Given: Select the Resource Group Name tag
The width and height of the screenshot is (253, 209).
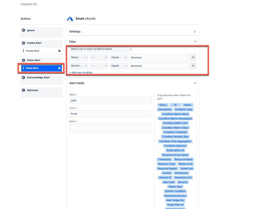Looking at the screenshot, I should [x=175, y=155].
